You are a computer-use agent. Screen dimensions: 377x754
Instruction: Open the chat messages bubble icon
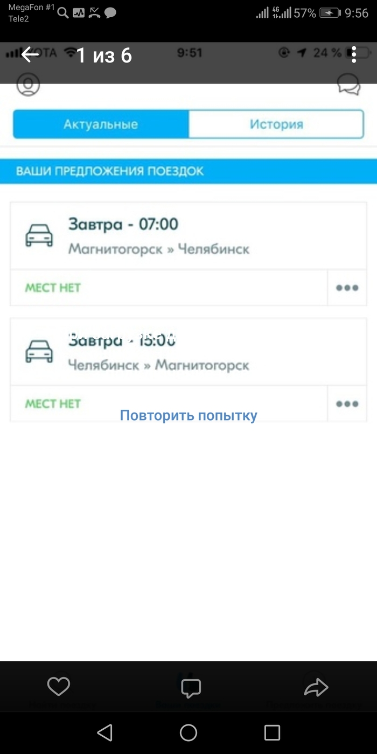point(348,85)
